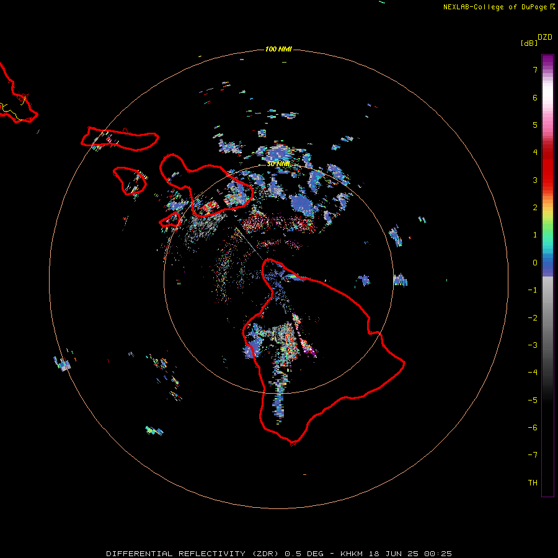The height and width of the screenshot is (558, 558).
Task: Click the 6 value on the color scale
Action: (x=535, y=97)
